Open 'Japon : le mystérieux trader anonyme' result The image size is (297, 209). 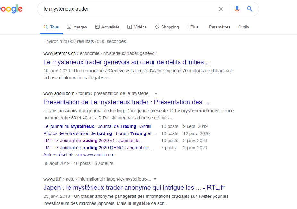click(134, 188)
